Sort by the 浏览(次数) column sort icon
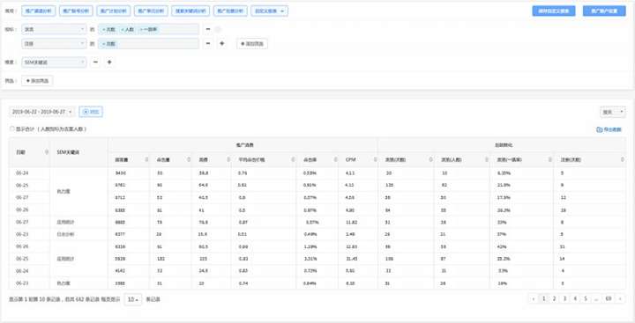 tap(431, 159)
